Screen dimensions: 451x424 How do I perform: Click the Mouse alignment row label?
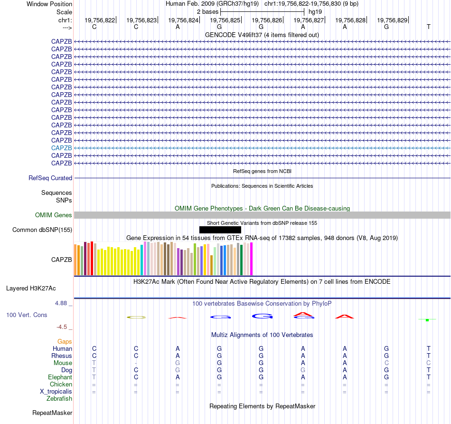(x=63, y=363)
